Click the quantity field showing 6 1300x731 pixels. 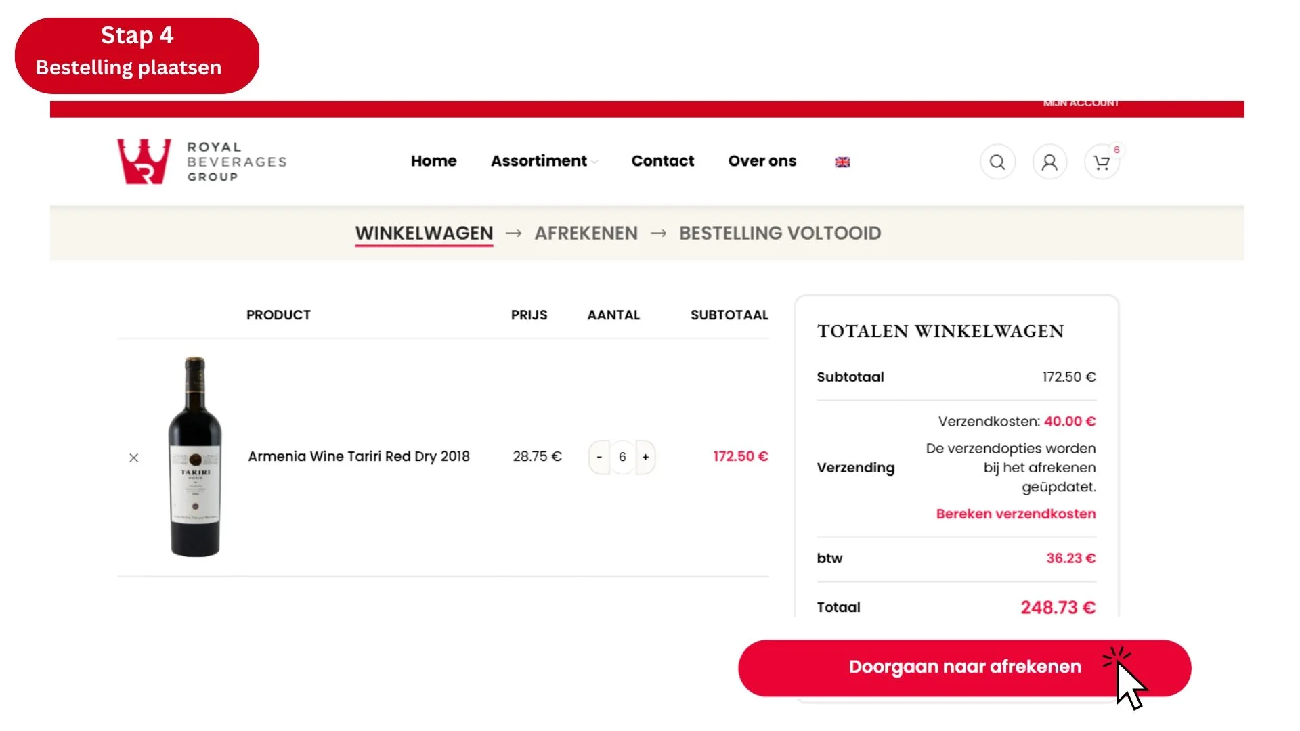pyautogui.click(x=622, y=457)
